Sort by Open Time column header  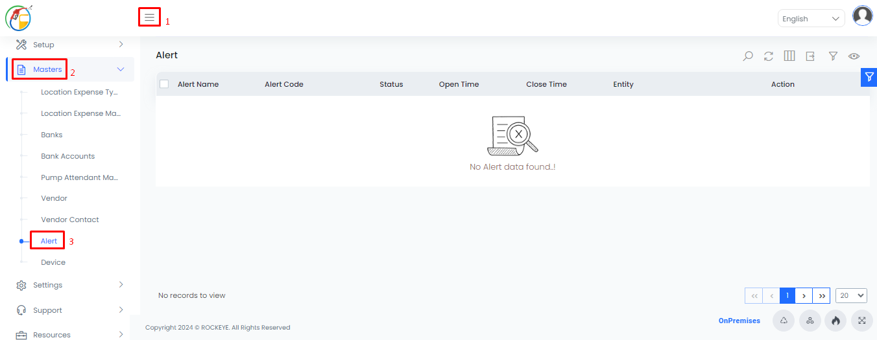[459, 84]
